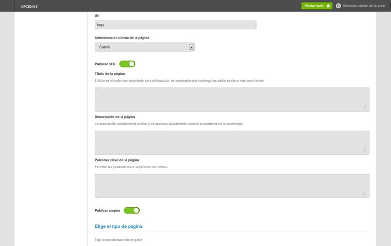Click the resize grip of the title textarea
Image resolution: width=391 pixels, height=246 pixels.
pyautogui.click(x=365, y=107)
